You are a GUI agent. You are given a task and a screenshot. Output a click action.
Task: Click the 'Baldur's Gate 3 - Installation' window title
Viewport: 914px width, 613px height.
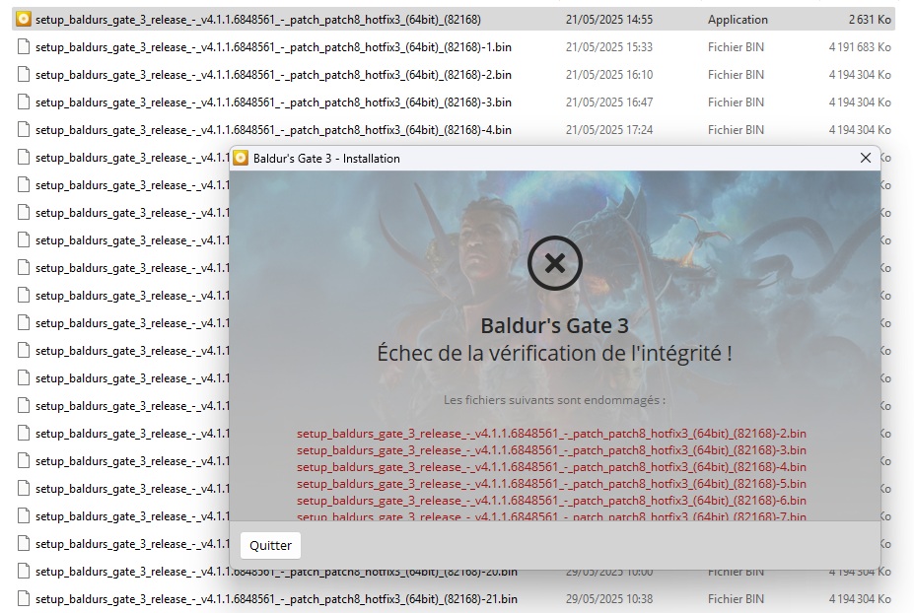click(326, 159)
